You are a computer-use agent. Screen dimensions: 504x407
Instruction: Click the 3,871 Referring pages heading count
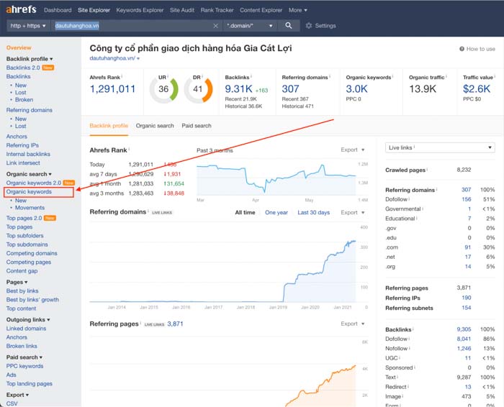[175, 324]
